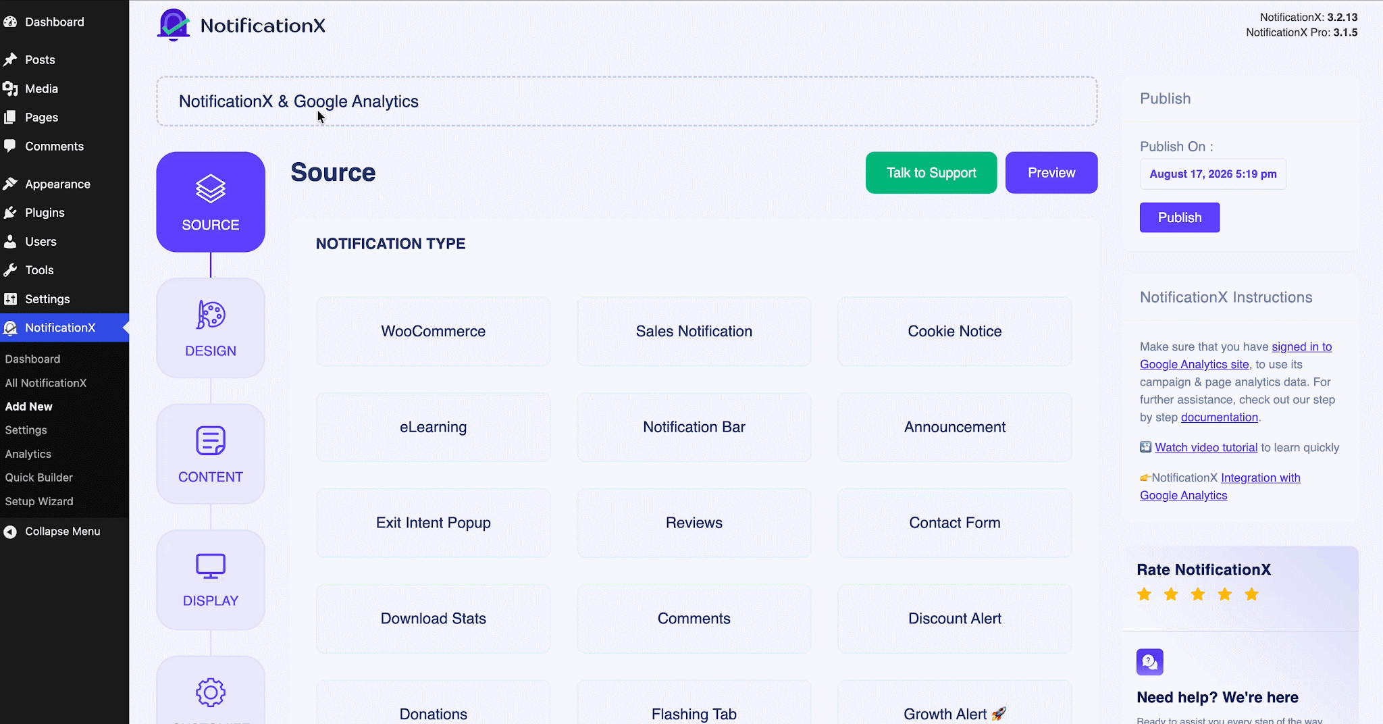Click the Source layers step icon
The height and width of the screenshot is (724, 1383).
click(211, 188)
